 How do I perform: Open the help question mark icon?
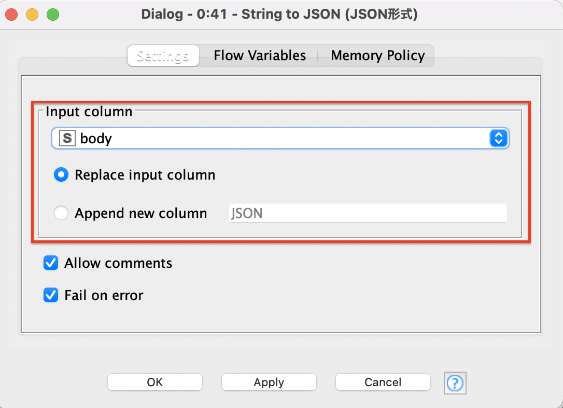[x=455, y=383]
